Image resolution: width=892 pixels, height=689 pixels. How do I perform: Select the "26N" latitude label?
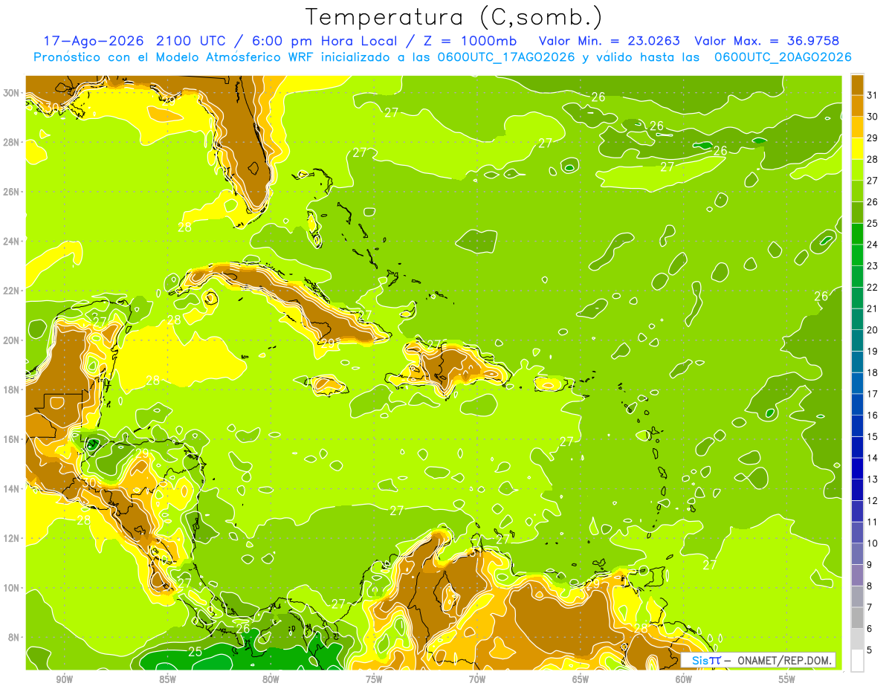click(x=13, y=192)
